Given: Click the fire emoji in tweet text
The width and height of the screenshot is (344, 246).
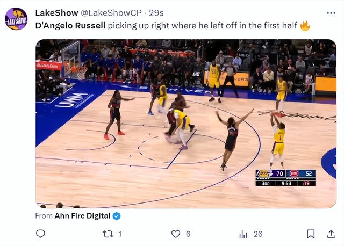Looking at the screenshot, I should click(305, 26).
